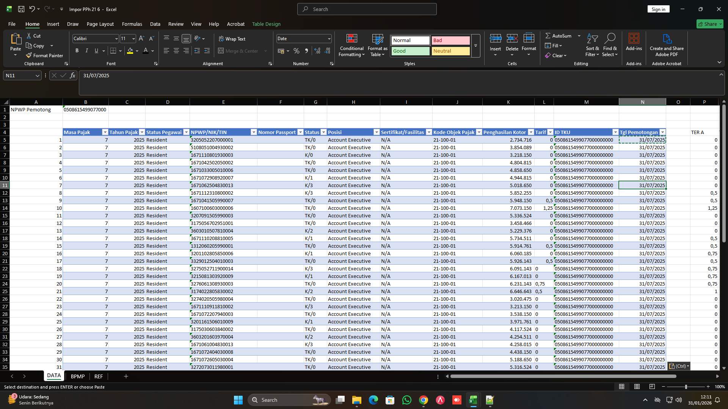Open the font size dropdown
This screenshot has width=728, height=409.
[133, 38]
